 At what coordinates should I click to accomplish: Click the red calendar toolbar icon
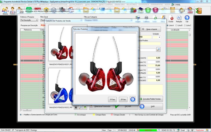[x=37, y=10]
